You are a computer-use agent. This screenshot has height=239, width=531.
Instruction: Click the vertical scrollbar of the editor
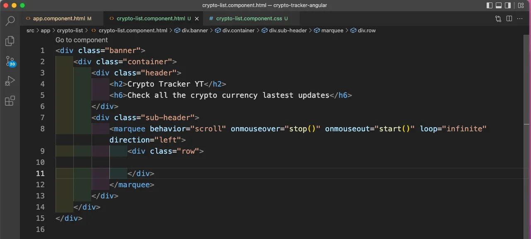(x=527, y=137)
